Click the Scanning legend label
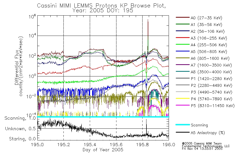The width and height of the screenshot is (248, 156). 199,125
